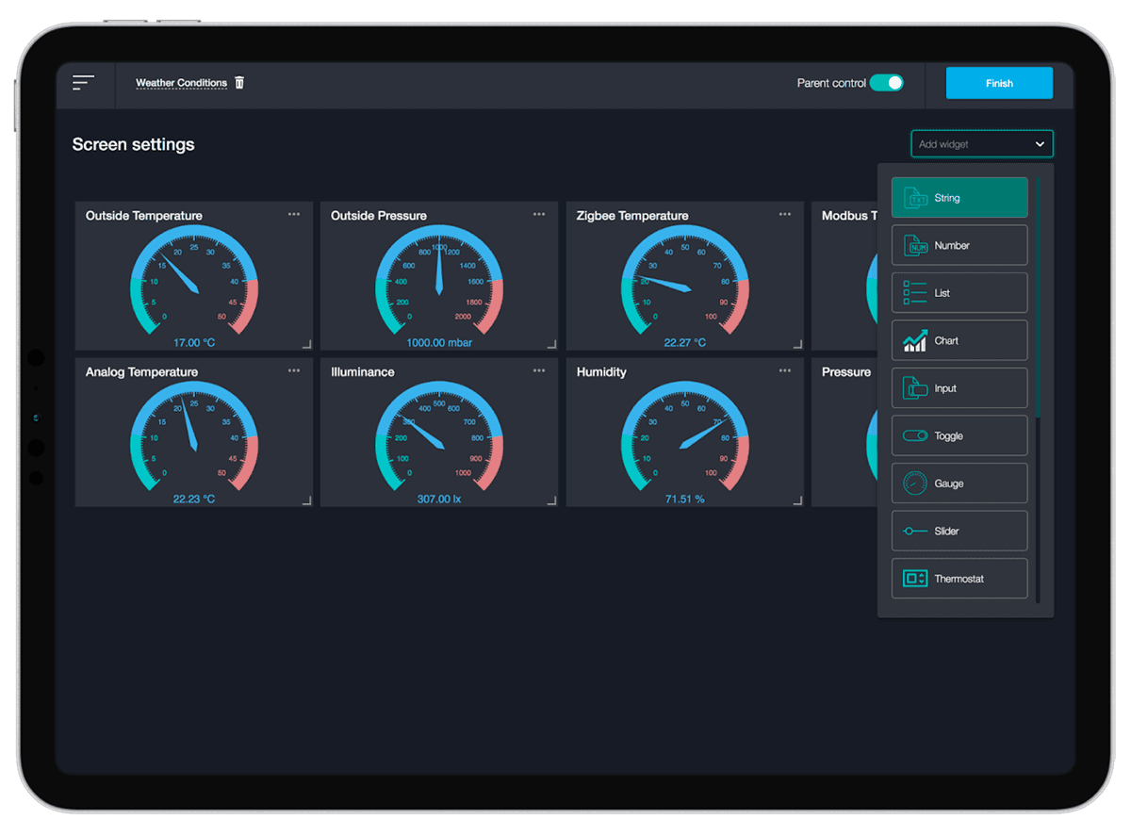Open Outside Pressure widget options menu
The image size is (1131, 836).
[539, 215]
